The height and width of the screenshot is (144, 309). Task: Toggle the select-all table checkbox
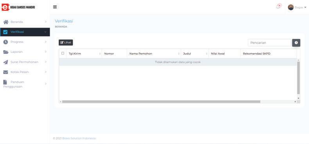[x=63, y=53]
